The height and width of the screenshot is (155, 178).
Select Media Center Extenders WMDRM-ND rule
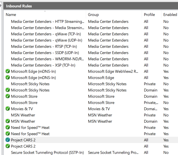(x=47, y=59)
